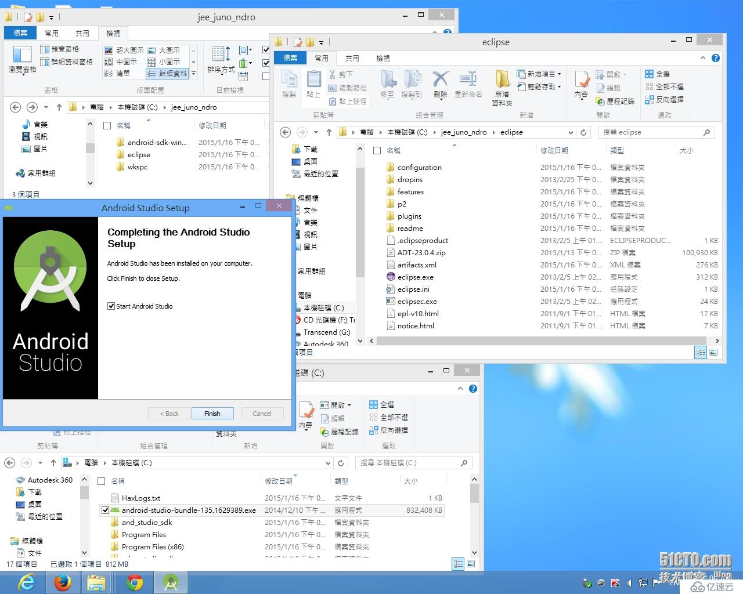743x594 pixels.
Task: Open Firefox from the taskbar
Action: click(x=62, y=582)
